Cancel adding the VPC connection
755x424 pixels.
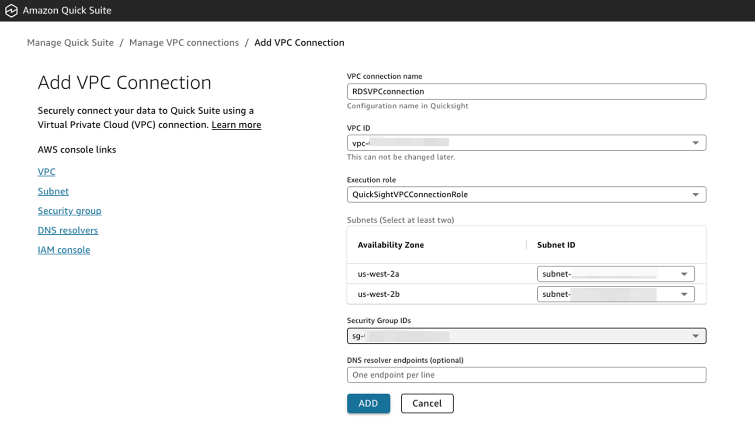coord(427,403)
